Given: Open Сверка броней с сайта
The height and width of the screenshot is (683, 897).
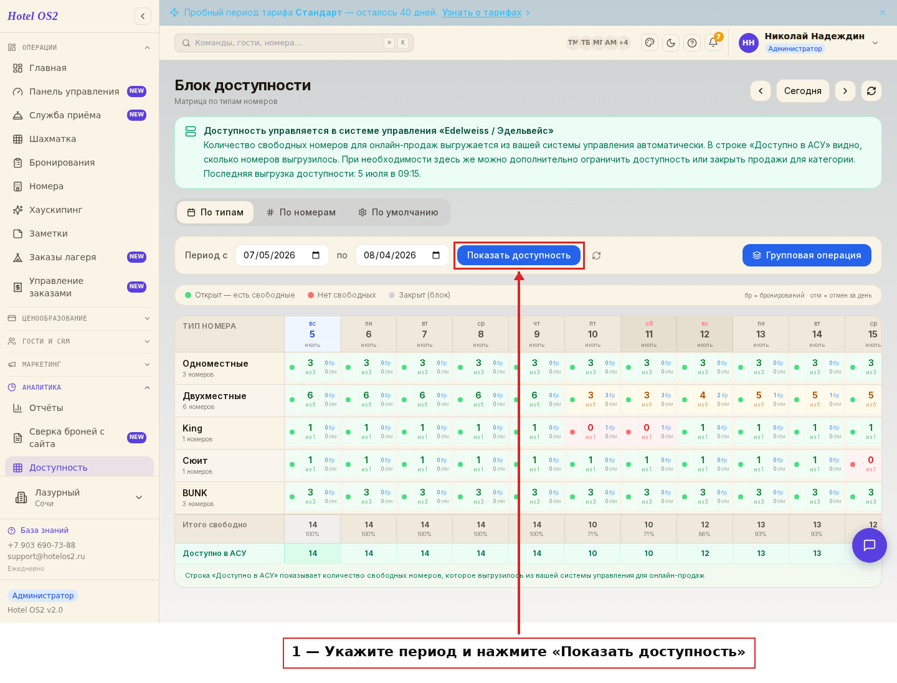Looking at the screenshot, I should [79, 438].
